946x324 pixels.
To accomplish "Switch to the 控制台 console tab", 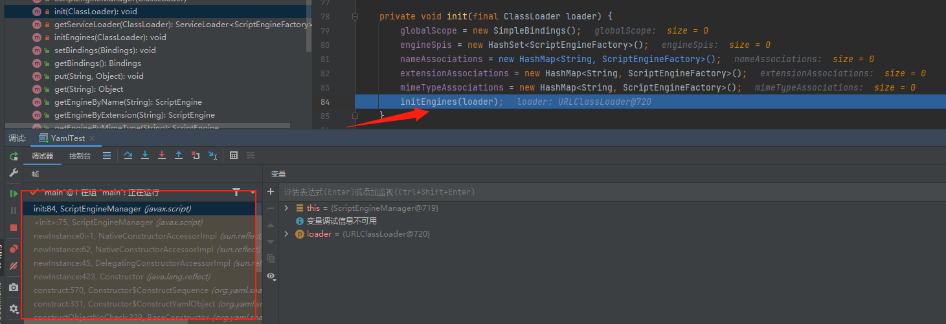I will 80,156.
